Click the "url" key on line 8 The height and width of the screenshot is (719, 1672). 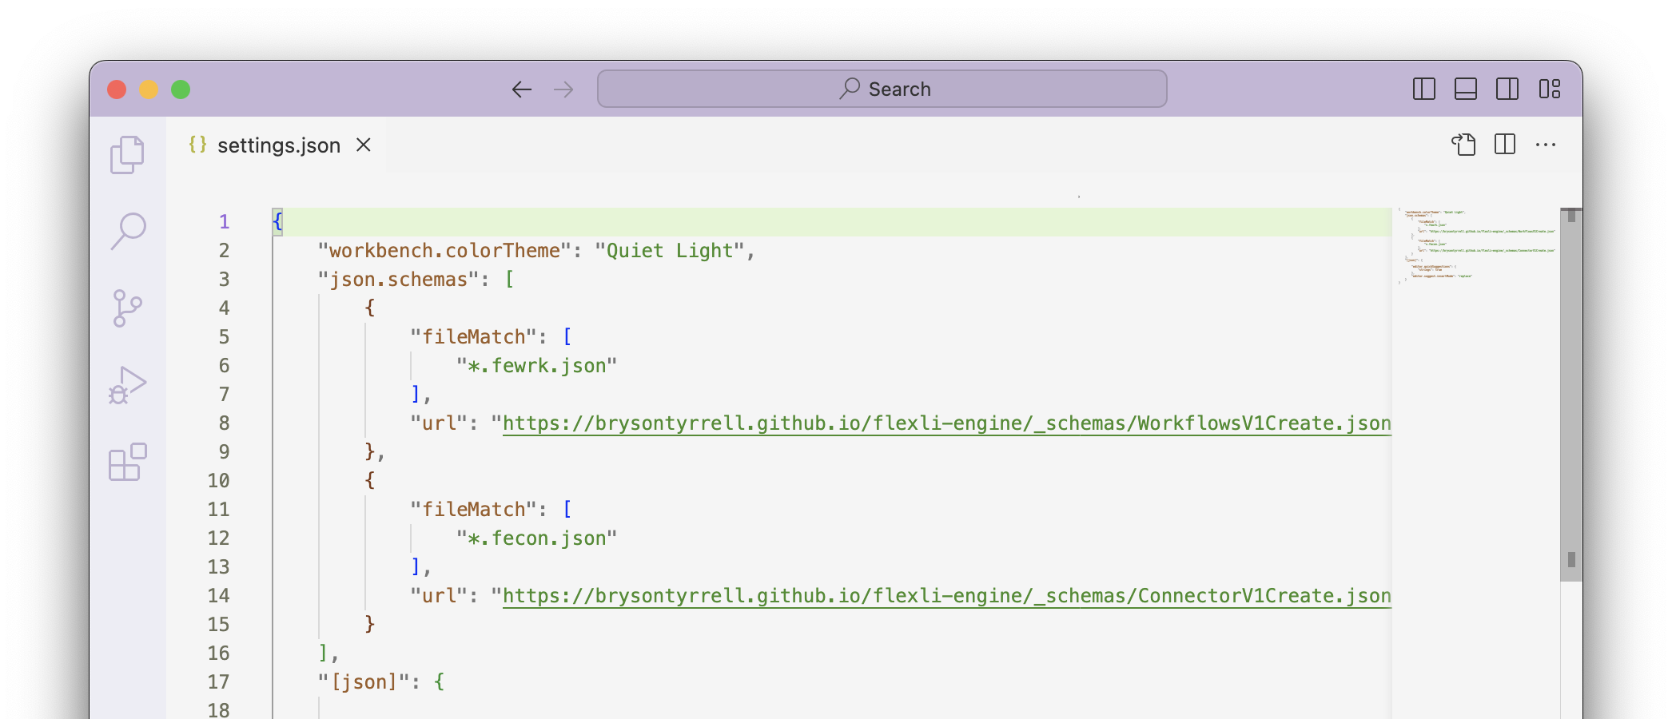coord(439,423)
